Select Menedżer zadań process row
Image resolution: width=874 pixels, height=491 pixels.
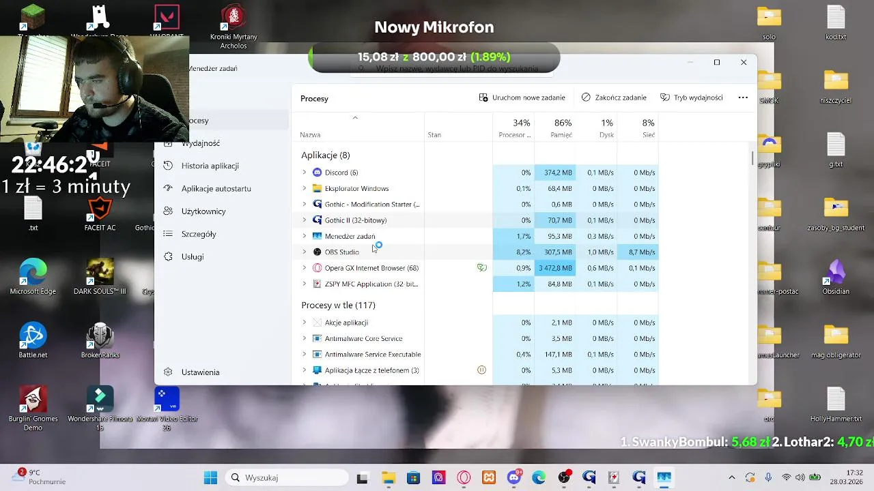pyautogui.click(x=477, y=236)
